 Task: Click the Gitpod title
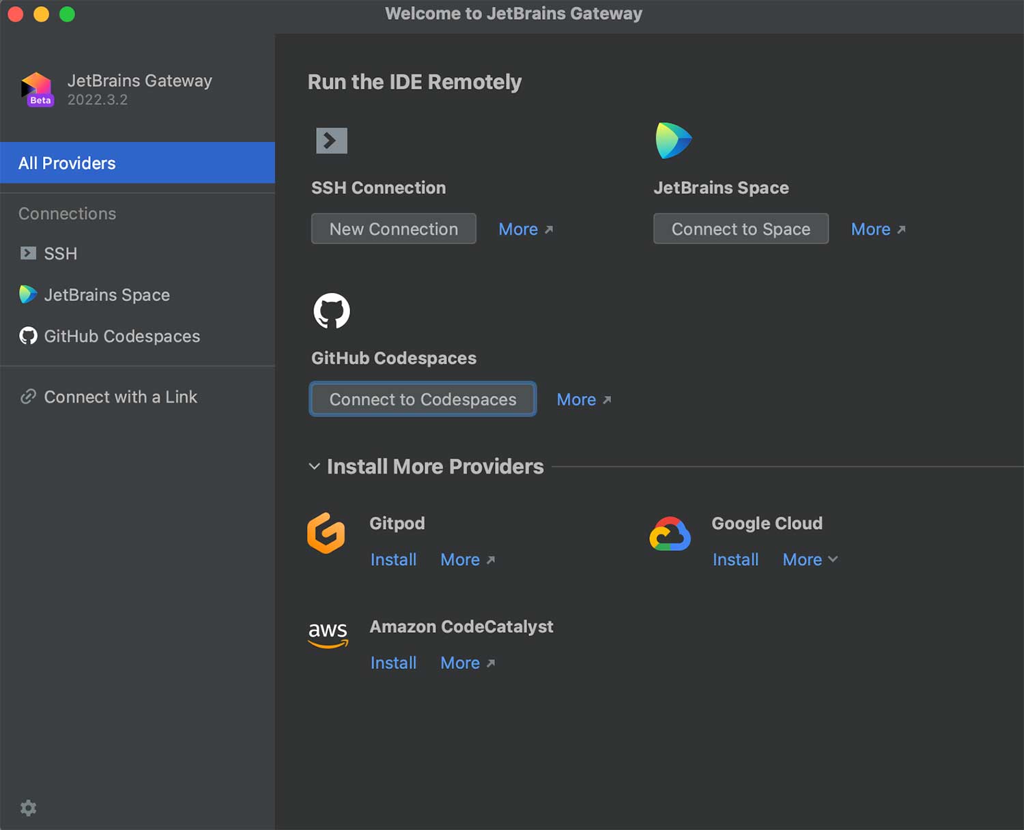[397, 524]
